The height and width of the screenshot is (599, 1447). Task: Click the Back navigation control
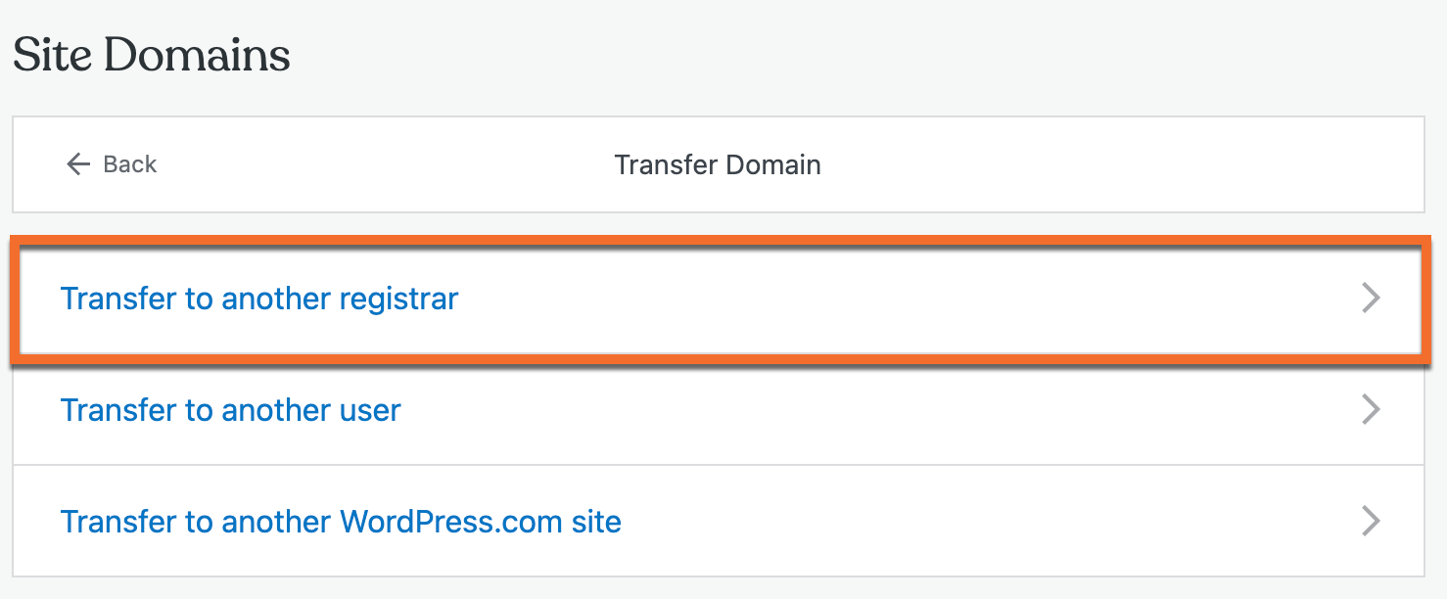[111, 164]
